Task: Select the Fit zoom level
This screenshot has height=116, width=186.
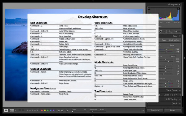Action: (x=85, y=110)
